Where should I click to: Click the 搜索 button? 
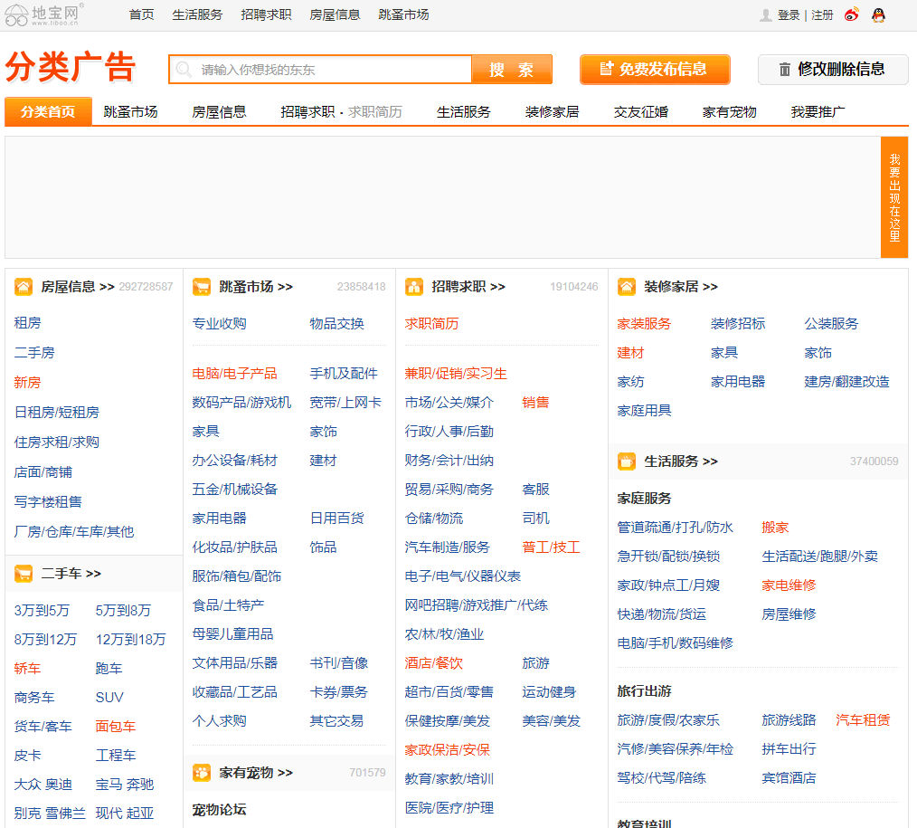(512, 70)
